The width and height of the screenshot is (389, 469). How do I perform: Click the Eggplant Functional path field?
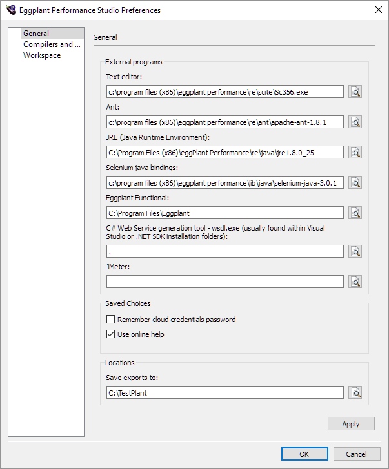(224, 213)
